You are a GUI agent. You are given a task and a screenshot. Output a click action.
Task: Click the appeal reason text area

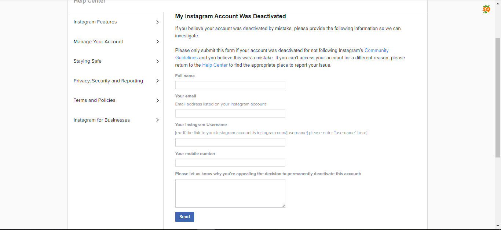(230, 193)
